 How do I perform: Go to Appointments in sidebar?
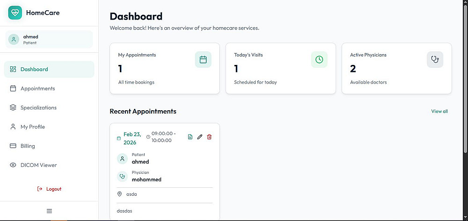pos(37,88)
